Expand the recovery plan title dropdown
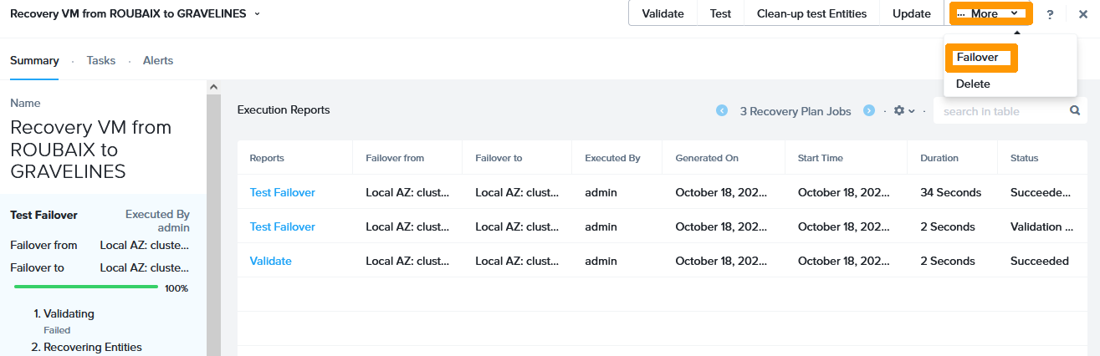Screen dimensions: 1100x356 click(257, 14)
